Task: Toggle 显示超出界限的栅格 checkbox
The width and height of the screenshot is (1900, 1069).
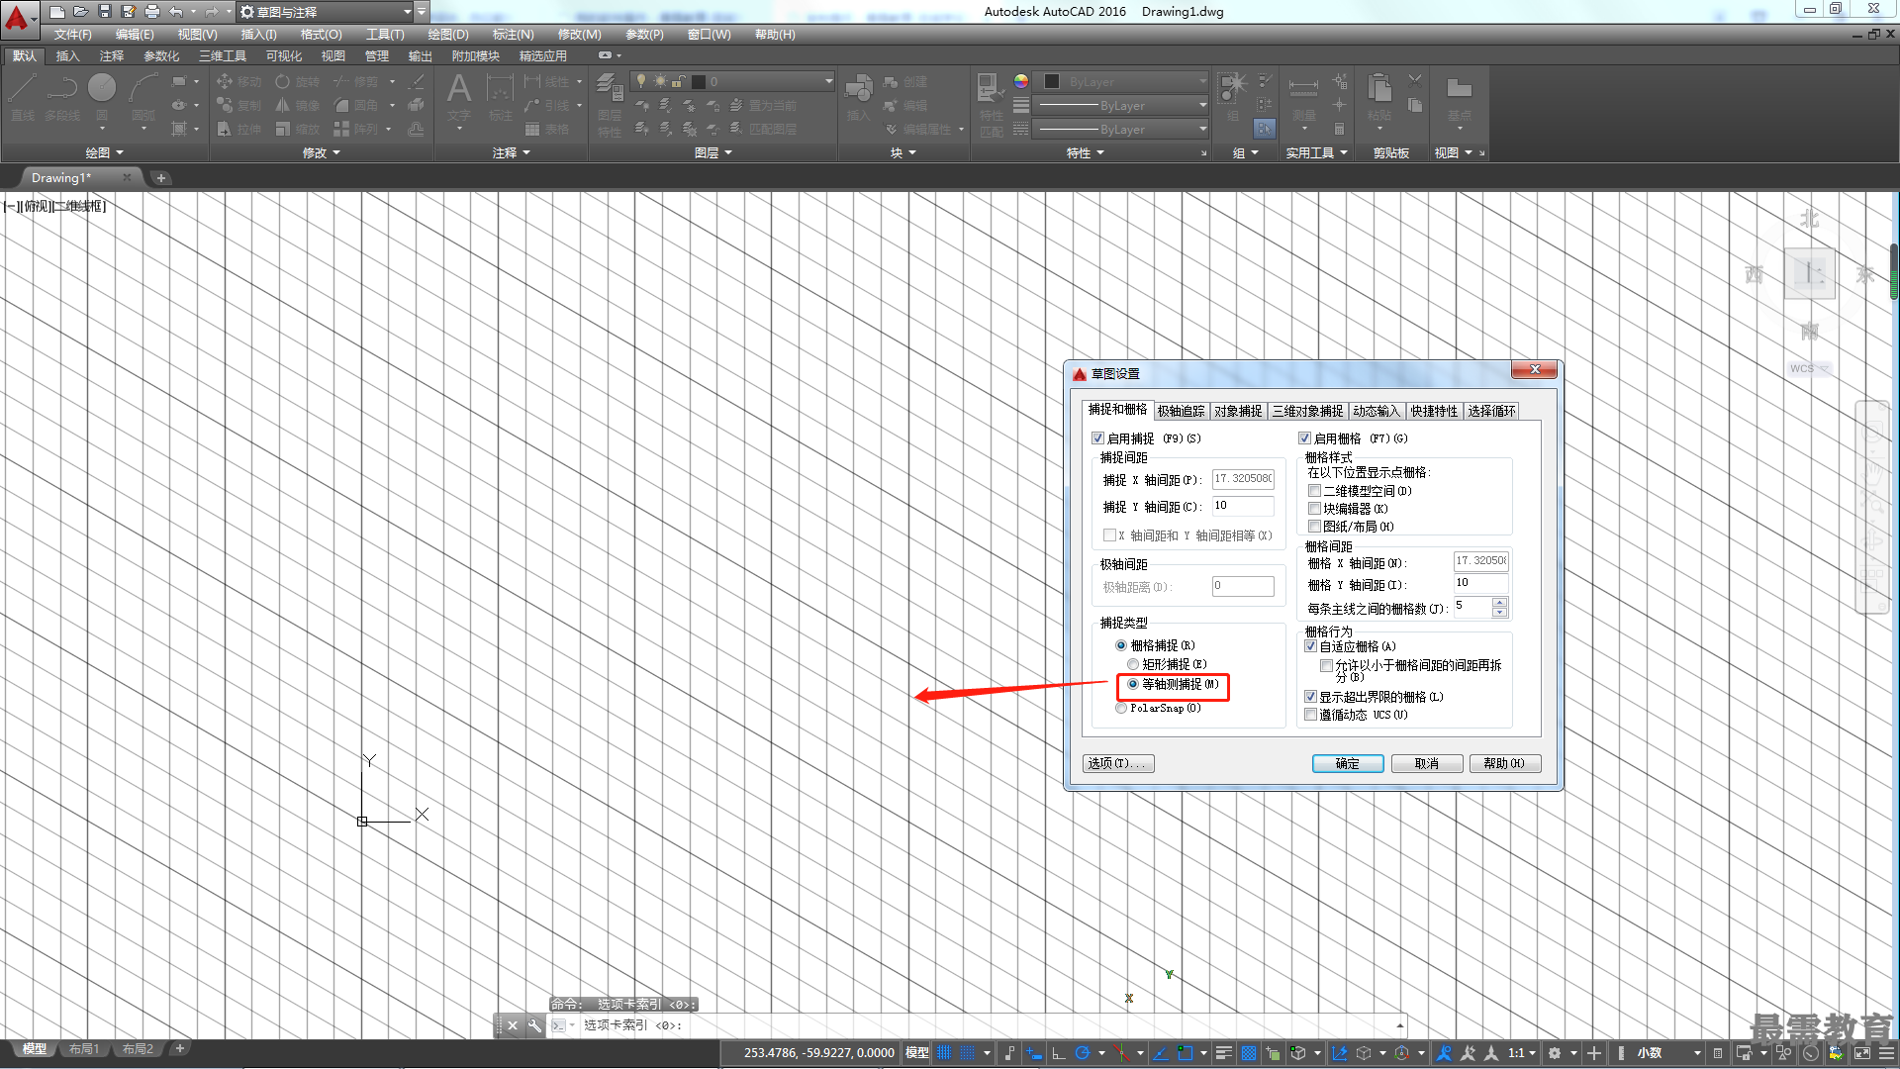Action: click(x=1310, y=697)
